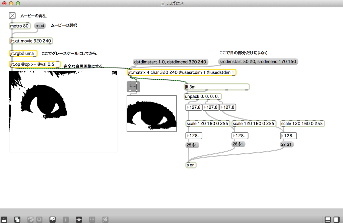
Task: Click the grayed X icon in the toolbar
Action: point(39,219)
